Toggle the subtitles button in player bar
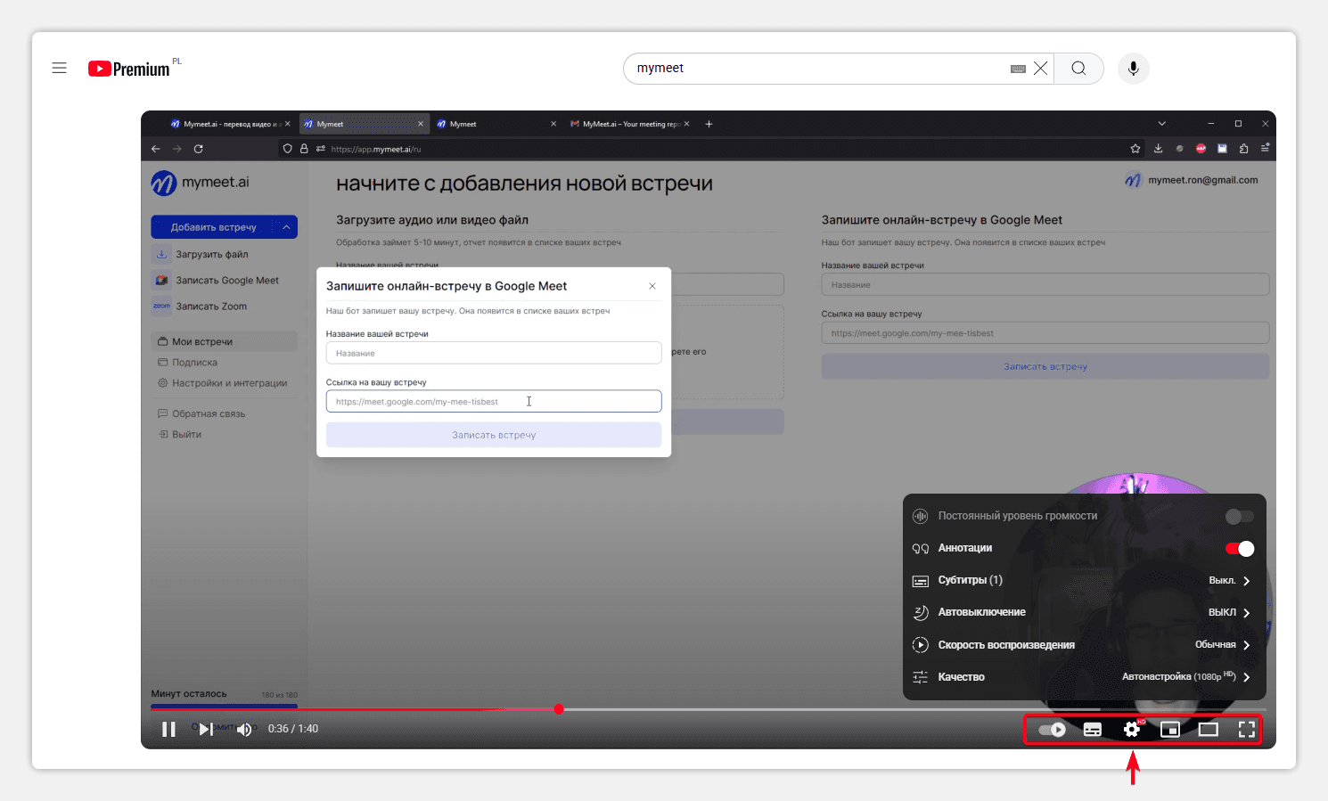The height and width of the screenshot is (801, 1328). (x=1093, y=730)
